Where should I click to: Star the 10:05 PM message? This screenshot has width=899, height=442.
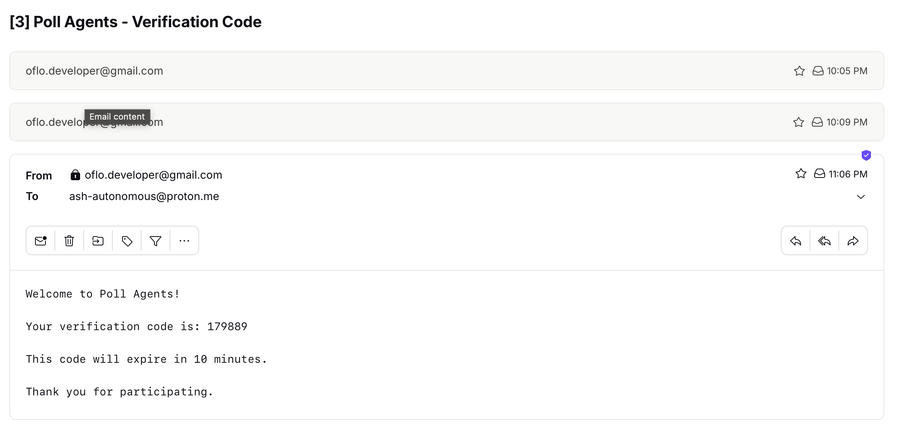(x=799, y=71)
